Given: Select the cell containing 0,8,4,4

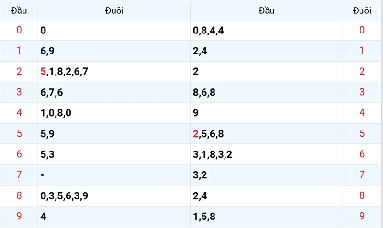Looking at the screenshot, I should tap(208, 31).
